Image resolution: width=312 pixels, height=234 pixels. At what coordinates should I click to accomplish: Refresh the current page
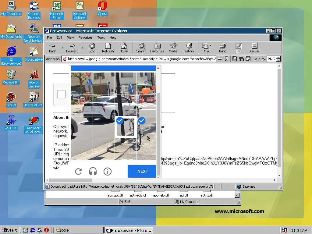pos(108,48)
